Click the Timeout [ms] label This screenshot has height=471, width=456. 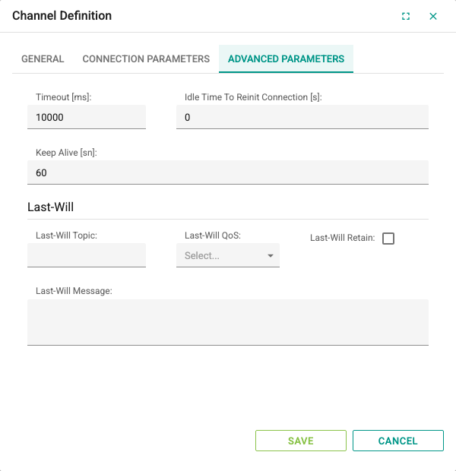63,97
